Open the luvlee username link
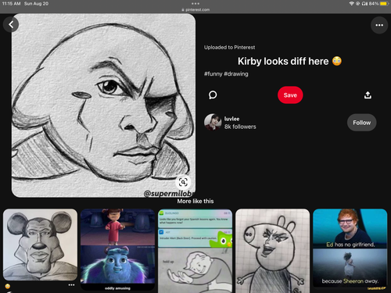Viewport: 391px width, 293px height. (x=232, y=119)
